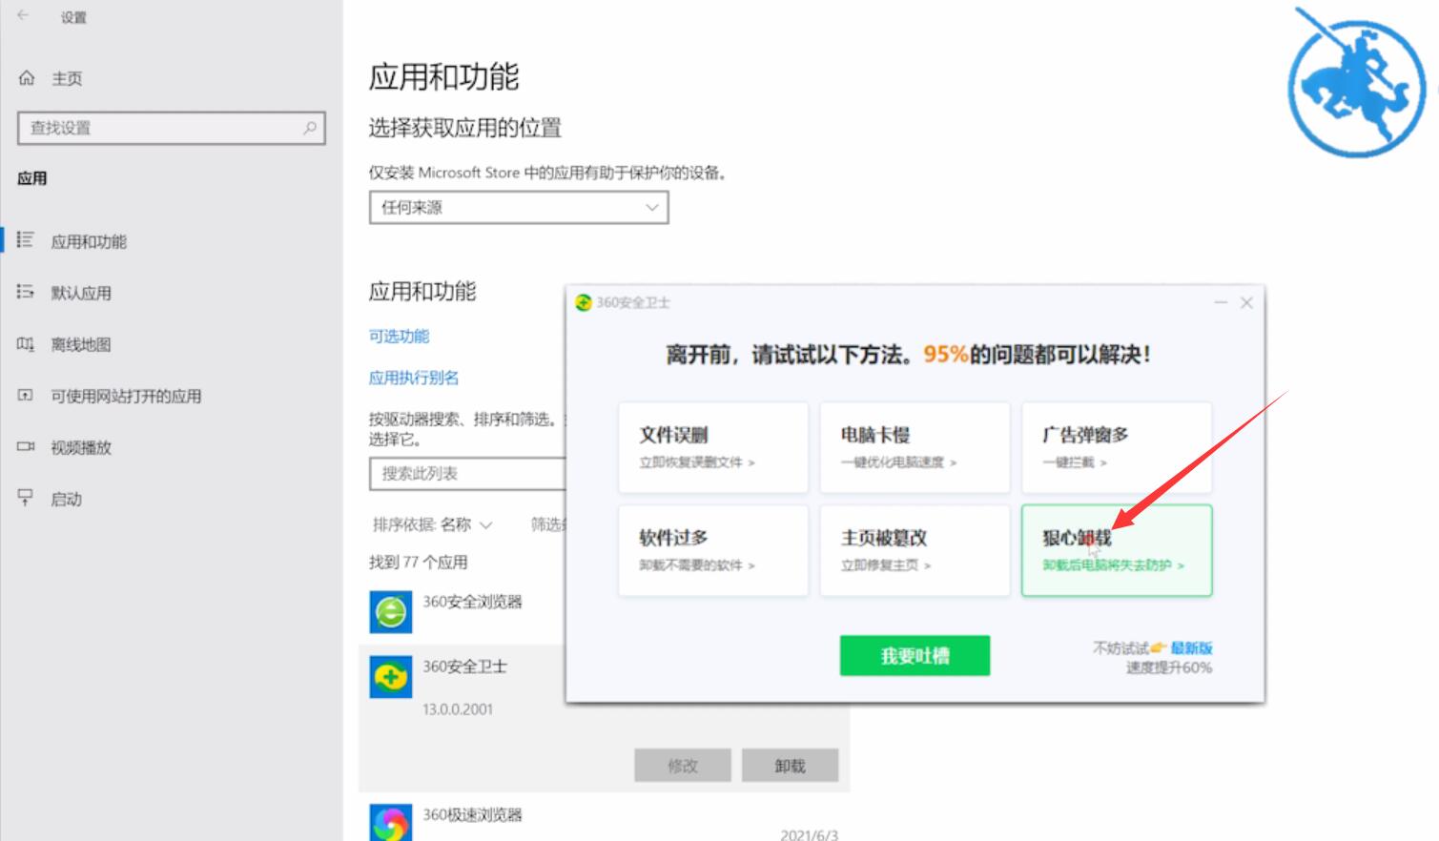Viewport: 1439px width, 841px height.
Task: Open the 主页 home icon
Action: coord(27,78)
